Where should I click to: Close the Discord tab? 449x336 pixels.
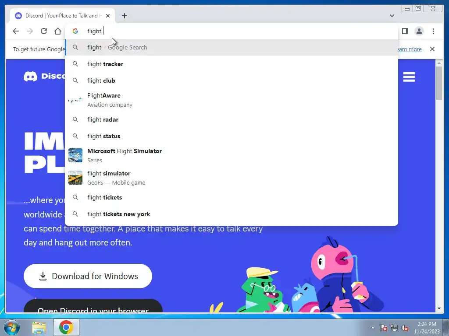(x=108, y=16)
